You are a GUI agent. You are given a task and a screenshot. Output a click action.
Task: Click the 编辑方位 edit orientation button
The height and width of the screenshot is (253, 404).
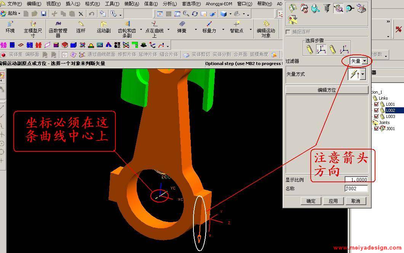tap(326, 90)
